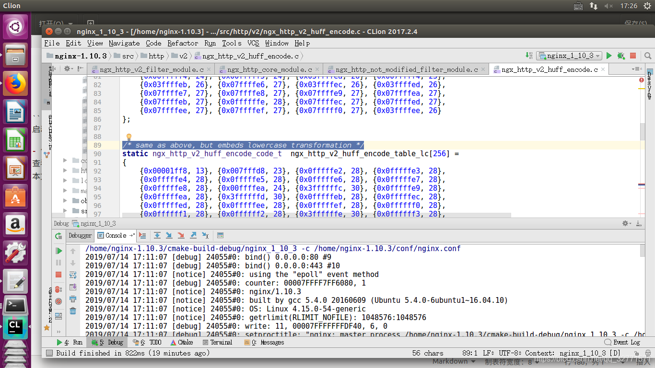Switch to Debugger tab

80,235
